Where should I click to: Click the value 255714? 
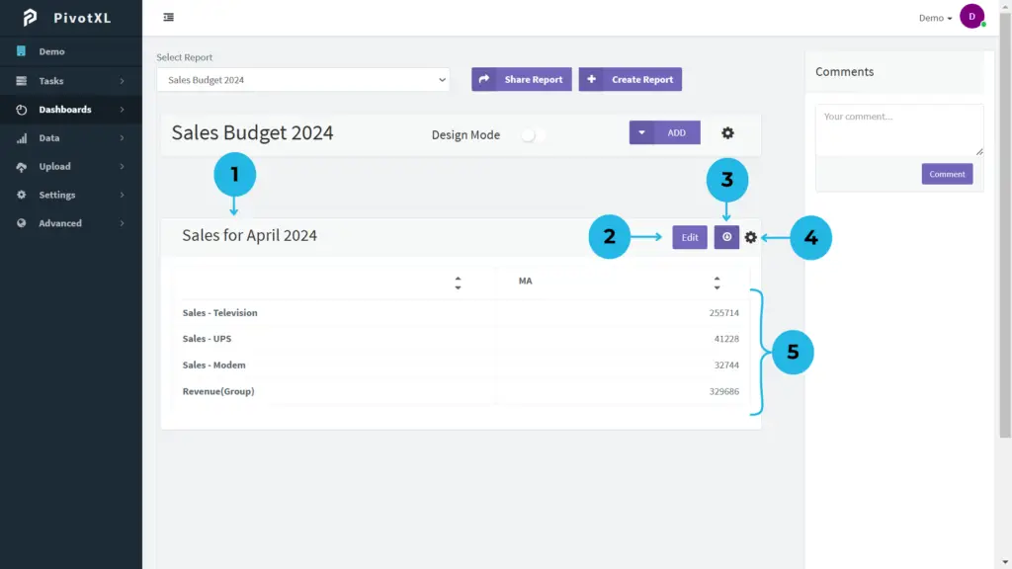coord(723,313)
